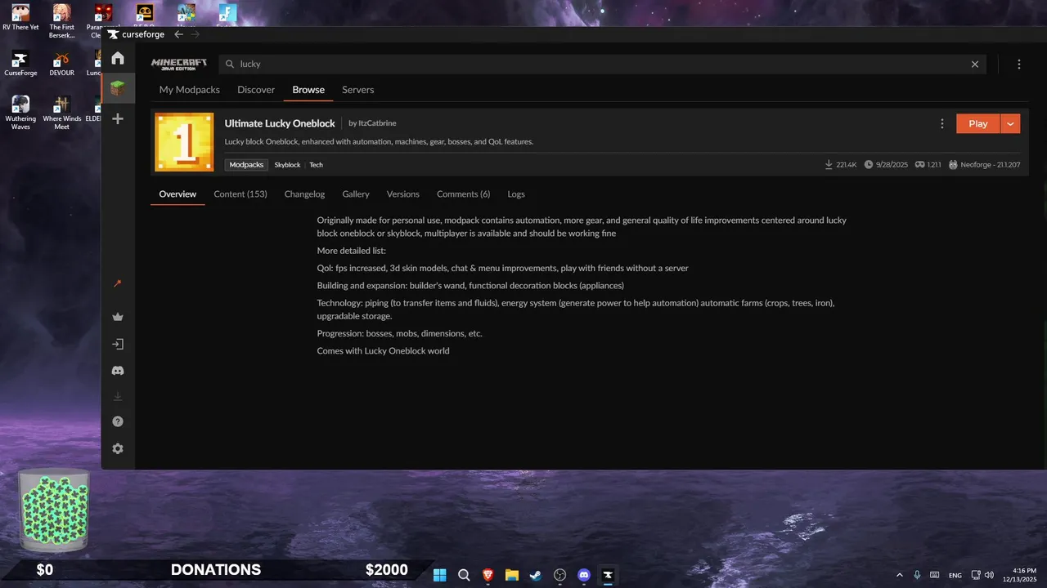This screenshot has height=588, width=1047.
Task: Open Steam from the taskbar
Action: (x=536, y=575)
